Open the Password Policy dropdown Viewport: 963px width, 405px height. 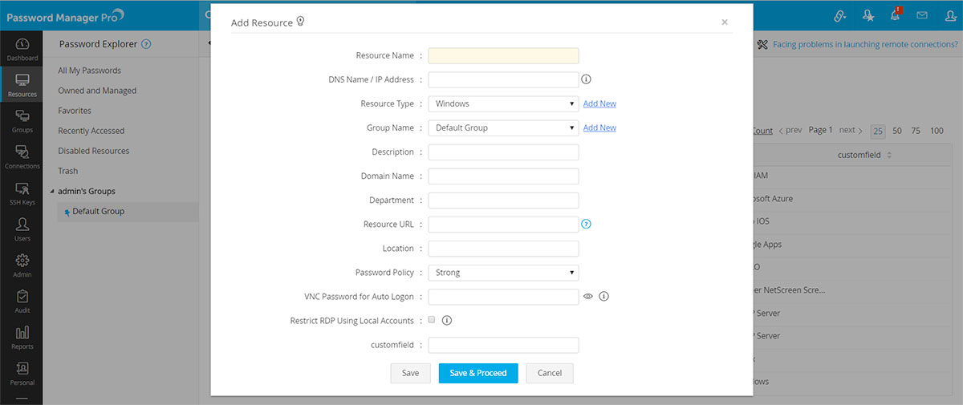tap(503, 273)
